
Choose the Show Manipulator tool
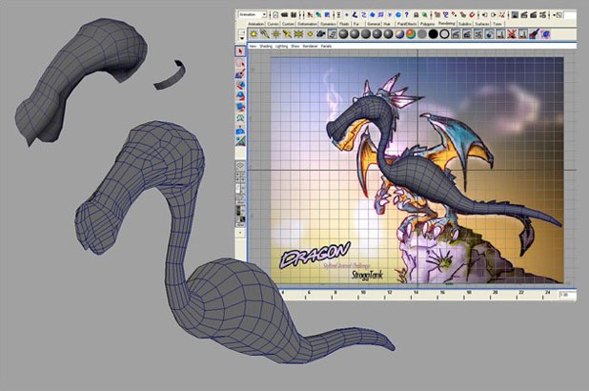pos(240,141)
